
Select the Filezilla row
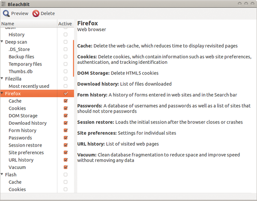tap(37, 79)
